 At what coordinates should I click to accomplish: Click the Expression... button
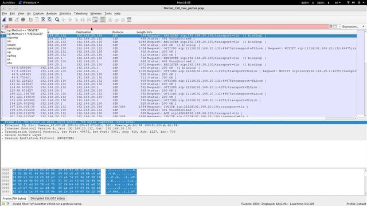tap(350, 27)
